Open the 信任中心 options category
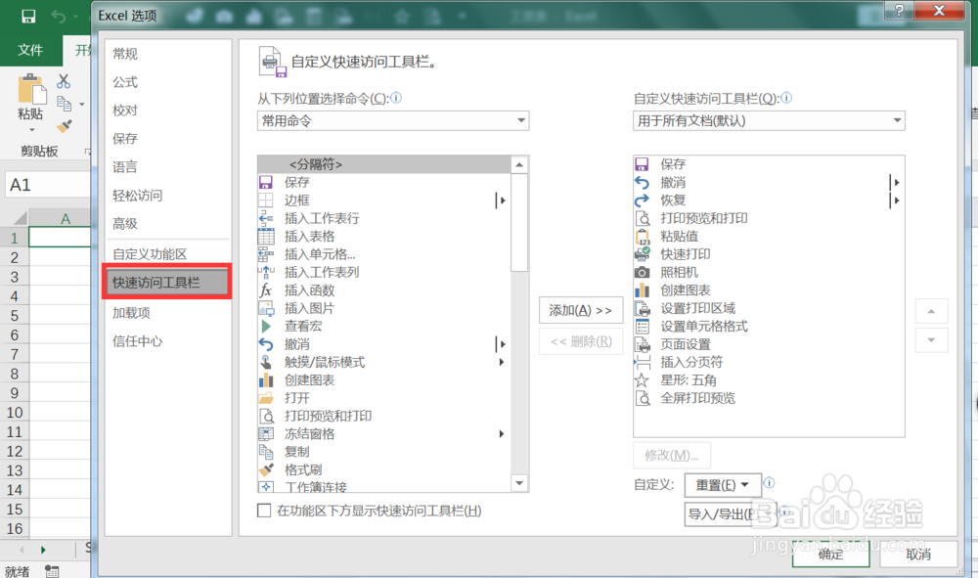978x578 pixels. [x=168, y=341]
